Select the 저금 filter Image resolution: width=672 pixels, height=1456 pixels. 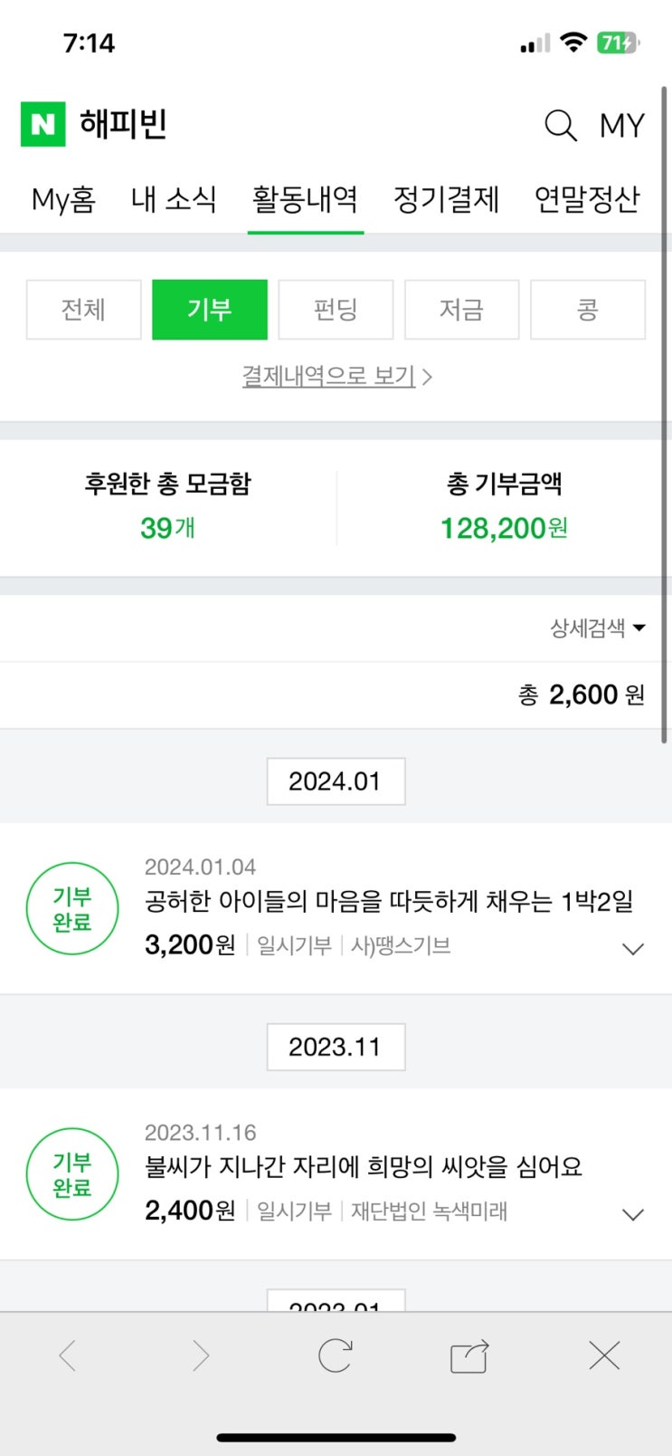[461, 310]
